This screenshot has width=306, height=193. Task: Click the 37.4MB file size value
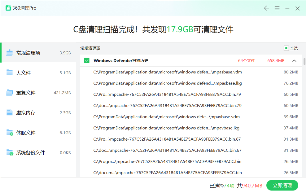coord(291,128)
